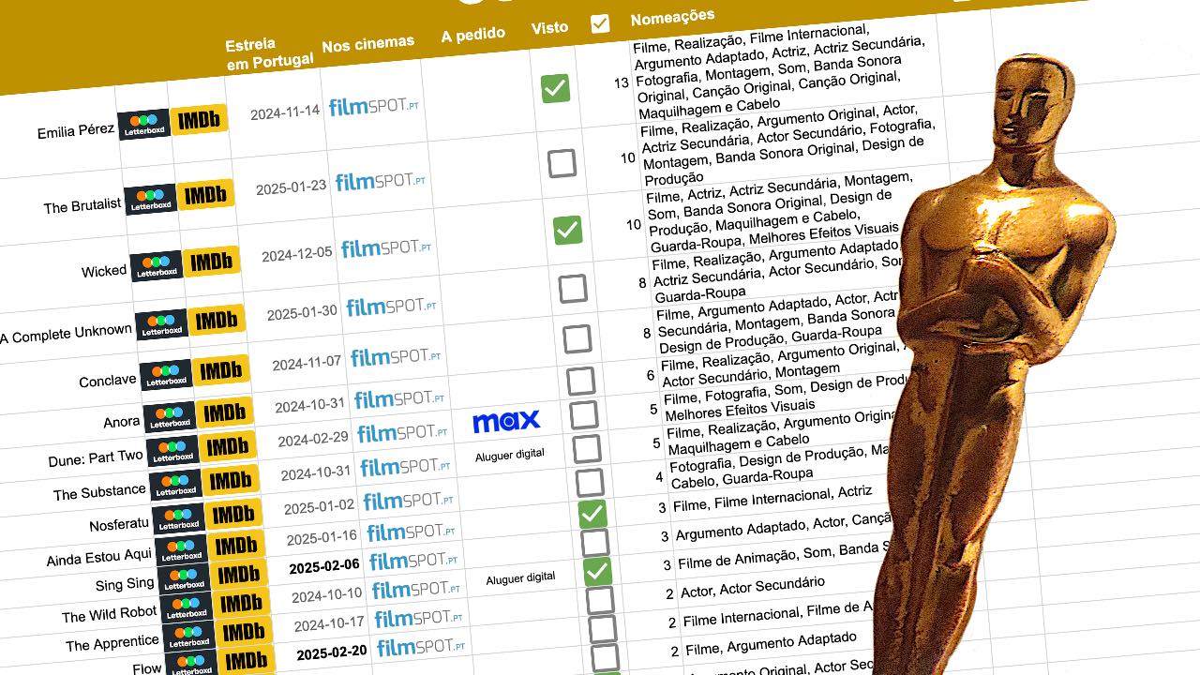Open the Max streaming logo for Dune: Part Two
Screen dimensions: 1200x675
[506, 421]
